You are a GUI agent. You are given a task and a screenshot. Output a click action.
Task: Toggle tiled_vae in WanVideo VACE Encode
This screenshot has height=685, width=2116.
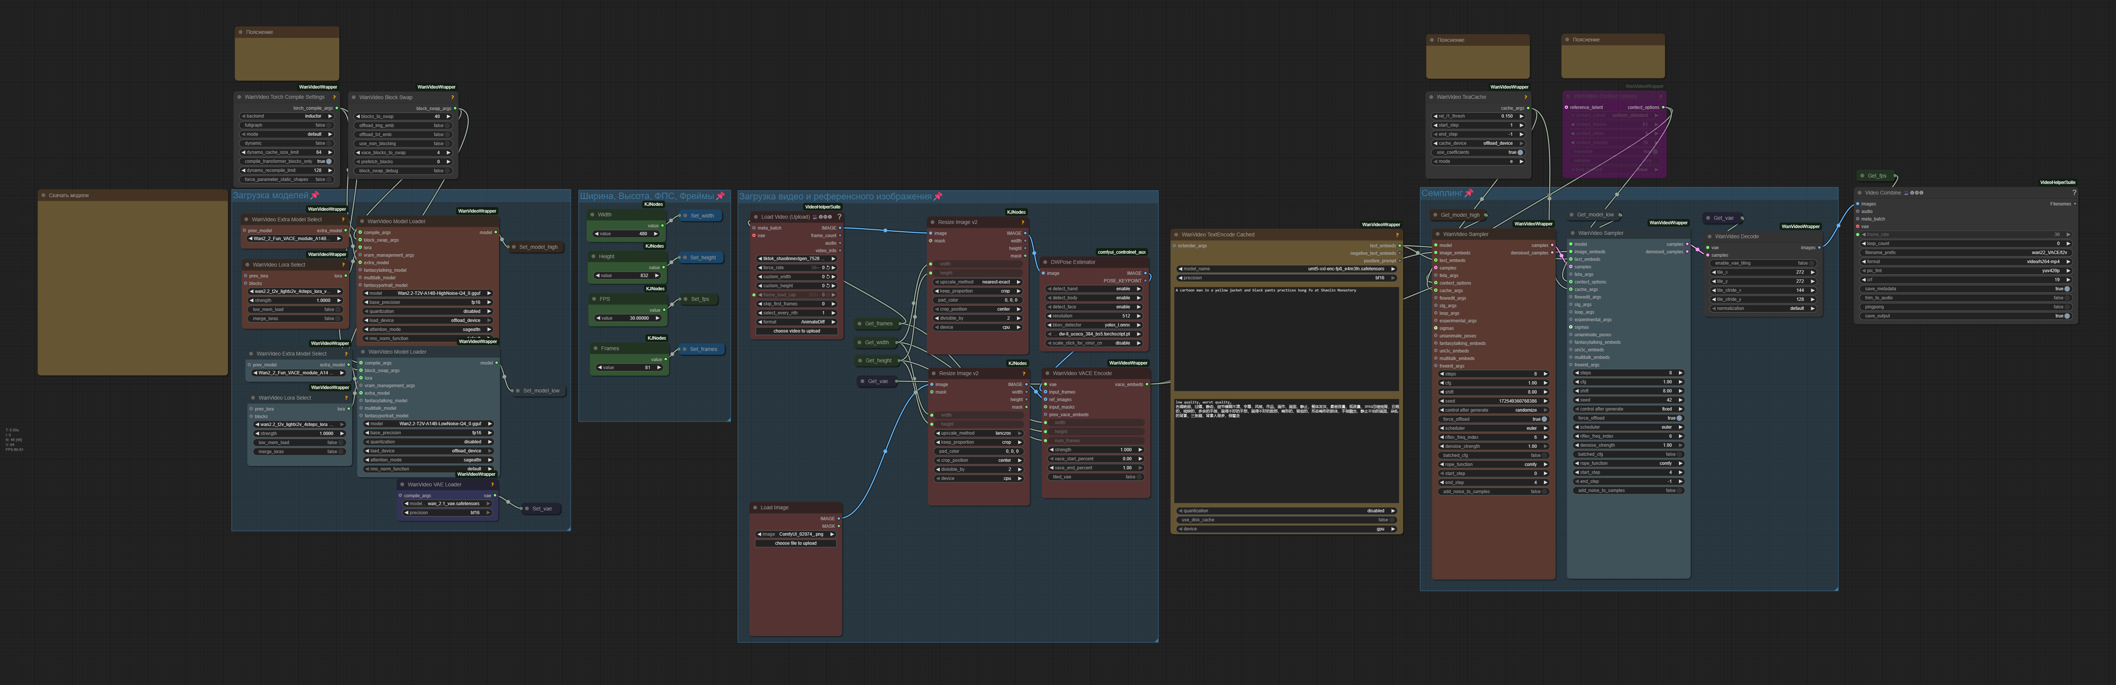(x=1140, y=477)
